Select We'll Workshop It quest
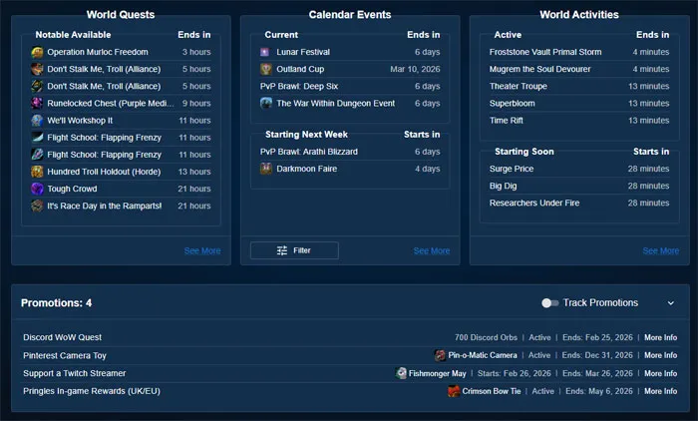This screenshot has width=698, height=421. [x=80, y=121]
